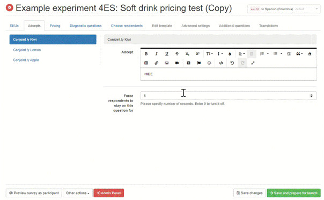Click the square embed icon

point(188,63)
